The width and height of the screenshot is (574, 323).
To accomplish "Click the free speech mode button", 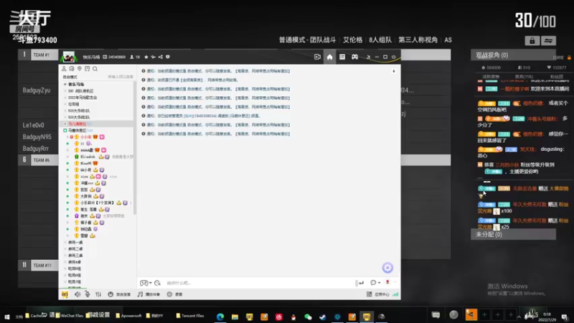I will [119, 294].
